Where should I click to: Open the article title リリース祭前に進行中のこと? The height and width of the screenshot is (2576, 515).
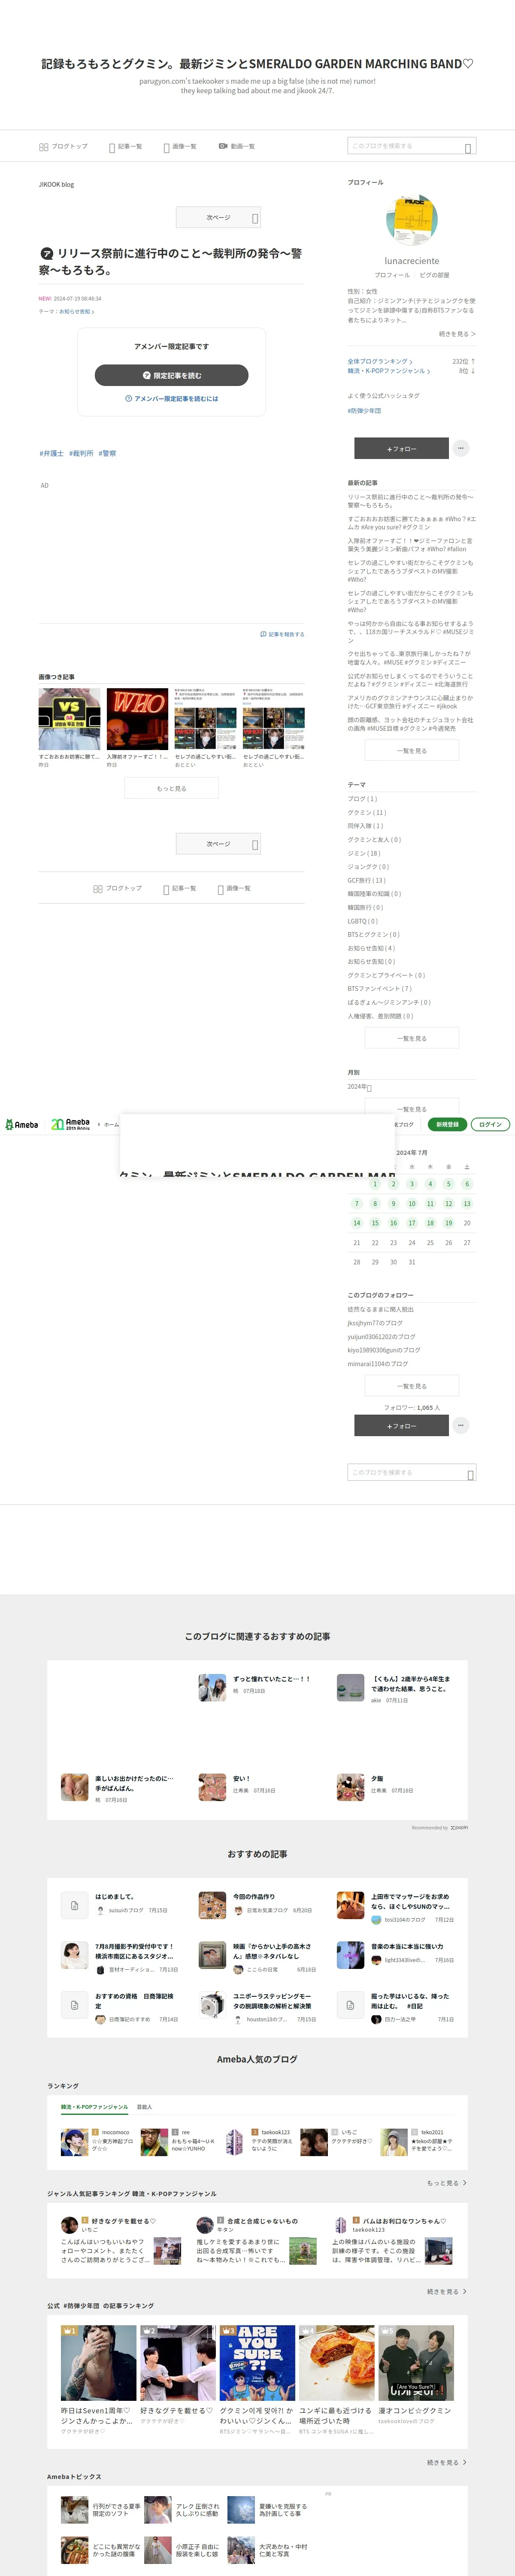[x=171, y=262]
